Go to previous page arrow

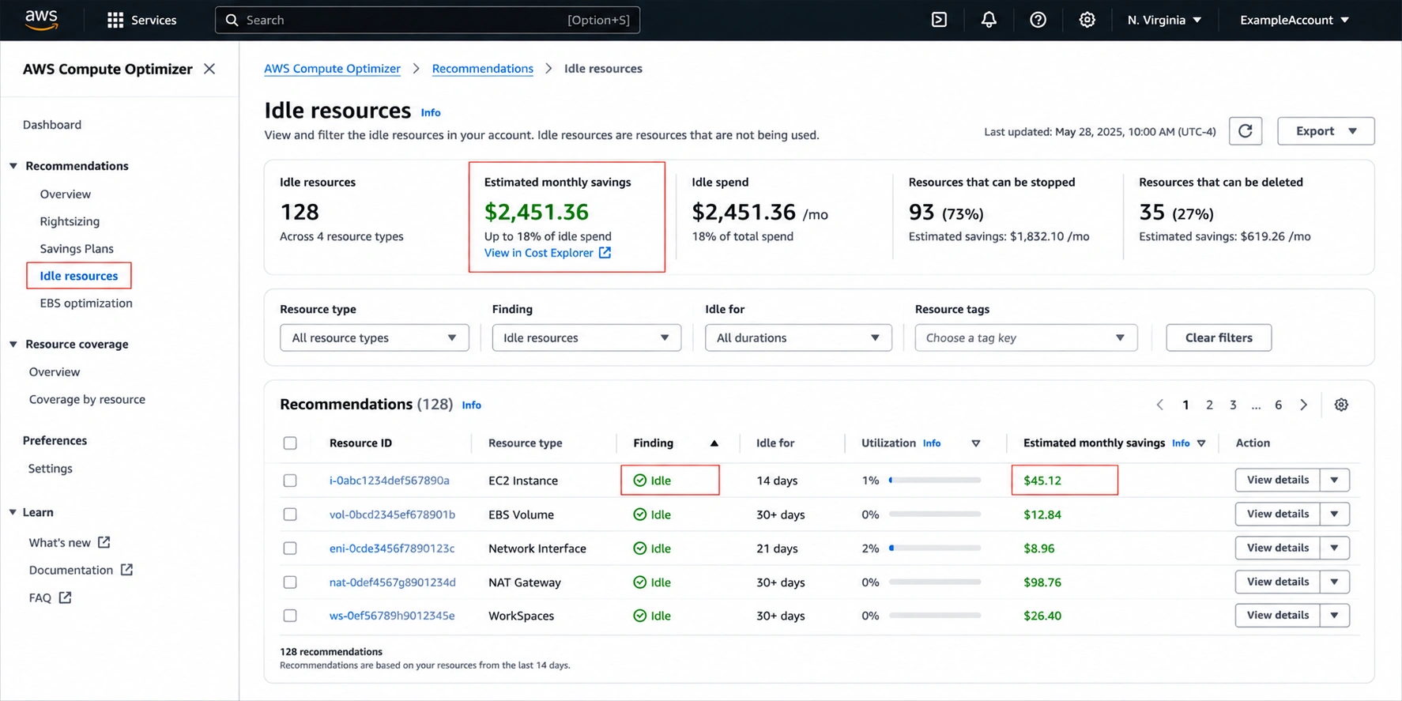pos(1159,405)
